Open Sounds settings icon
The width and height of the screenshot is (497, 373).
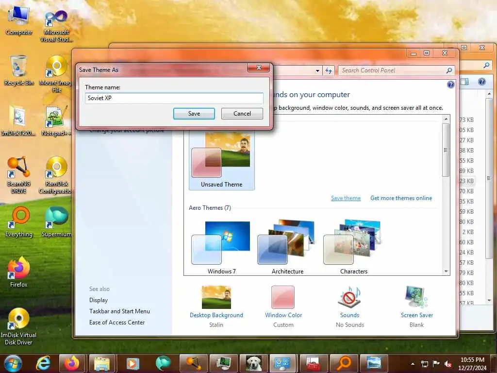pyautogui.click(x=349, y=297)
